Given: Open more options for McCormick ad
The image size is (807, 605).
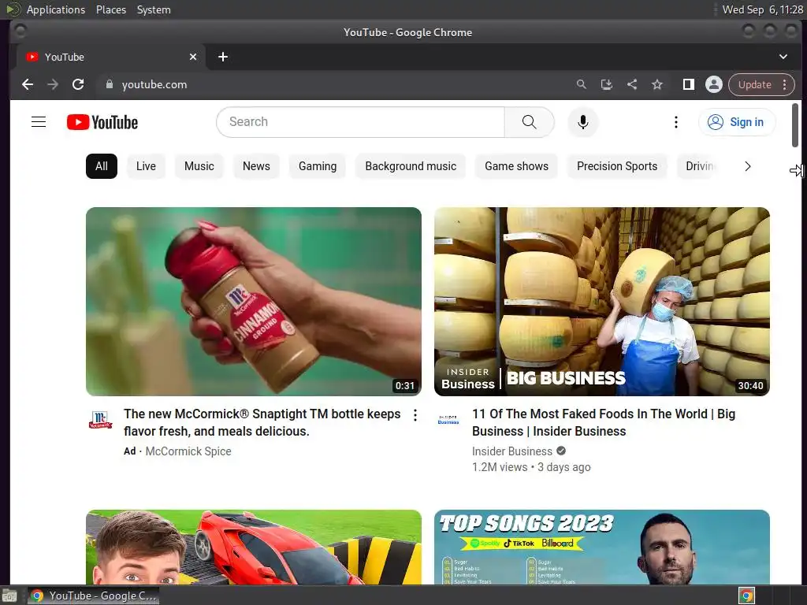Looking at the screenshot, I should tap(415, 415).
